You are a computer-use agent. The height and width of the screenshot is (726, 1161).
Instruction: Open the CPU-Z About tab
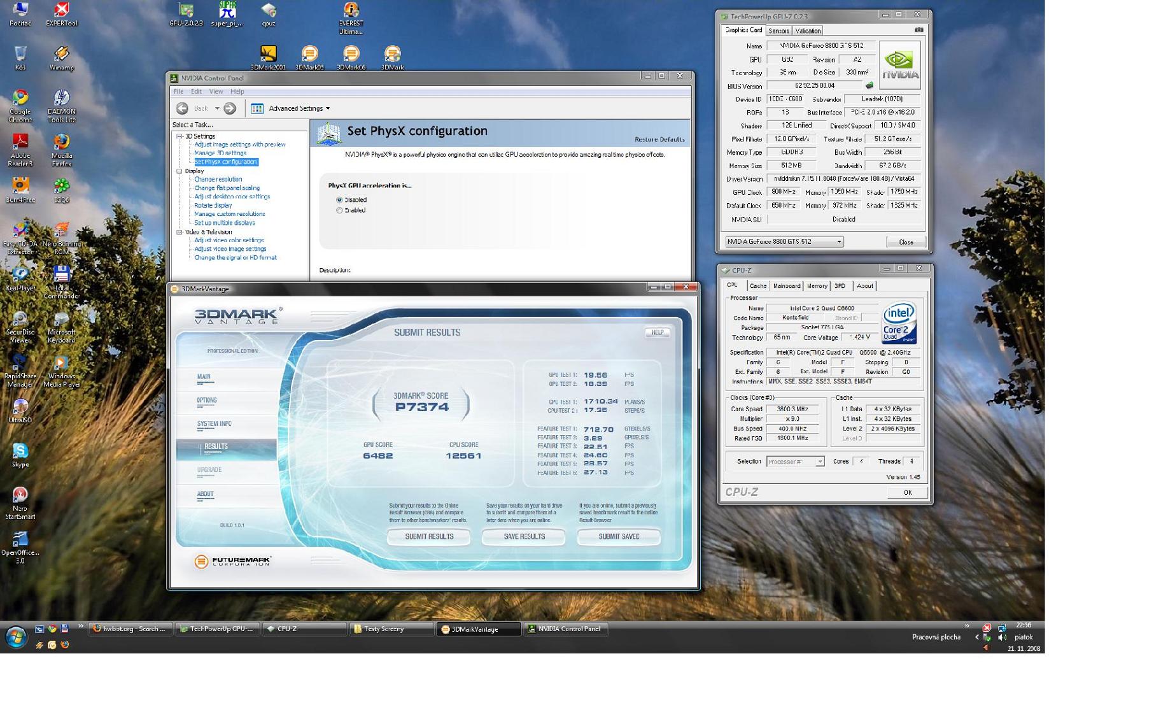click(864, 286)
